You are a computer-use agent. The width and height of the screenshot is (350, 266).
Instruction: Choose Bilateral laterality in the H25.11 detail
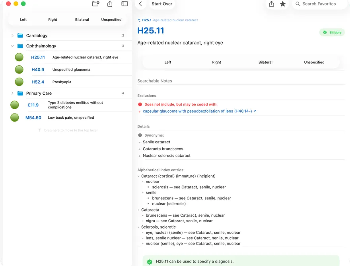tap(265, 63)
